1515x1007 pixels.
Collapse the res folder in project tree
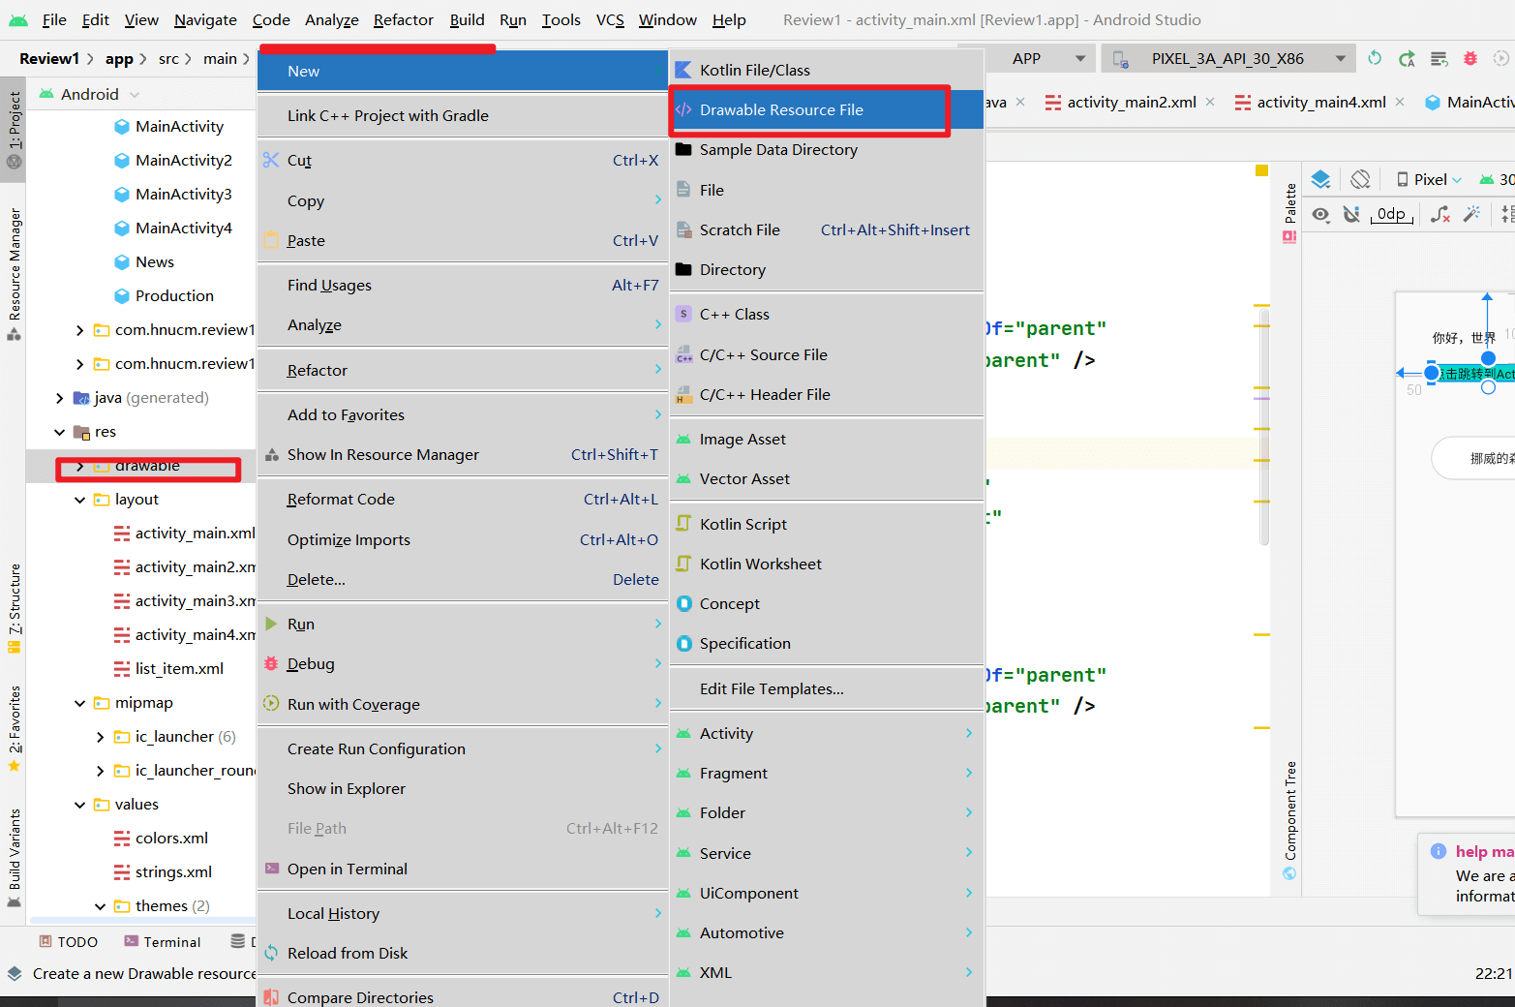point(60,432)
